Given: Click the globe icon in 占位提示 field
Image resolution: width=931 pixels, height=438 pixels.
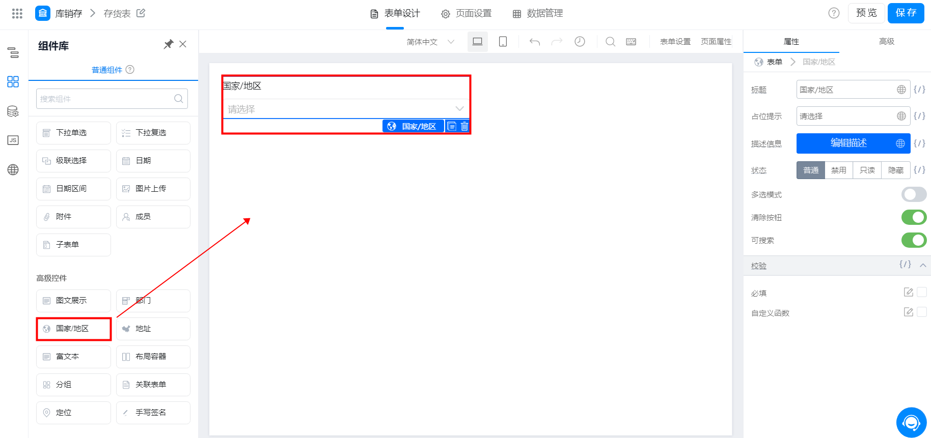Looking at the screenshot, I should coord(901,116).
